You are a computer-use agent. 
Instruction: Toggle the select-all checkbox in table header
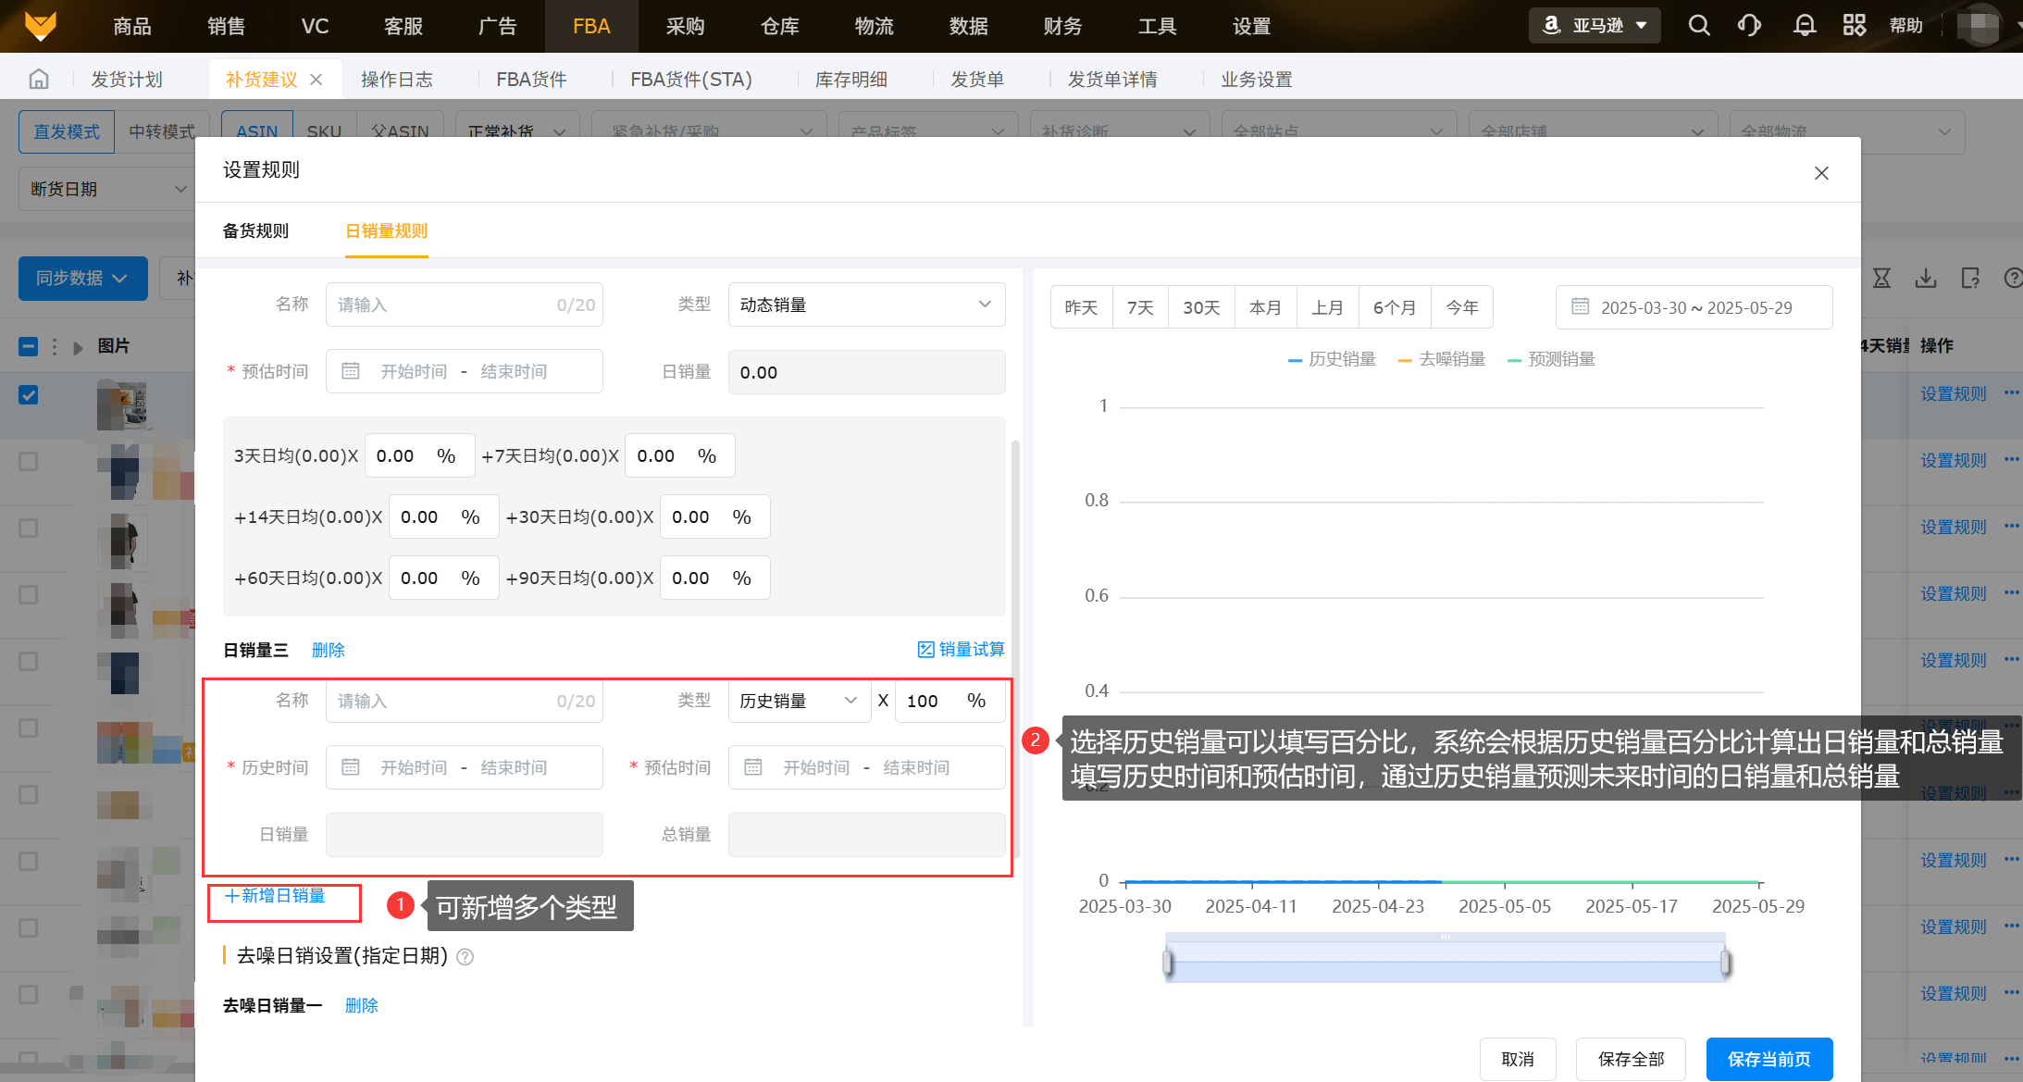[29, 346]
